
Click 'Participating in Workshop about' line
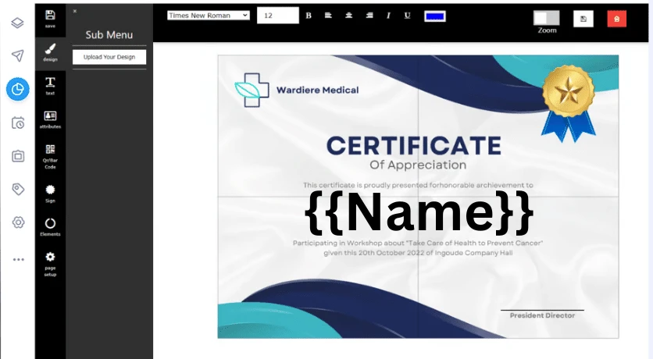(x=418, y=243)
